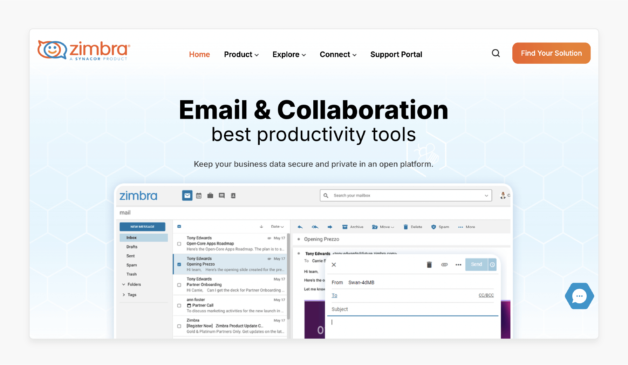The image size is (628, 365).
Task: Open the Chat icon in the app toolbar
Action: coord(222,195)
